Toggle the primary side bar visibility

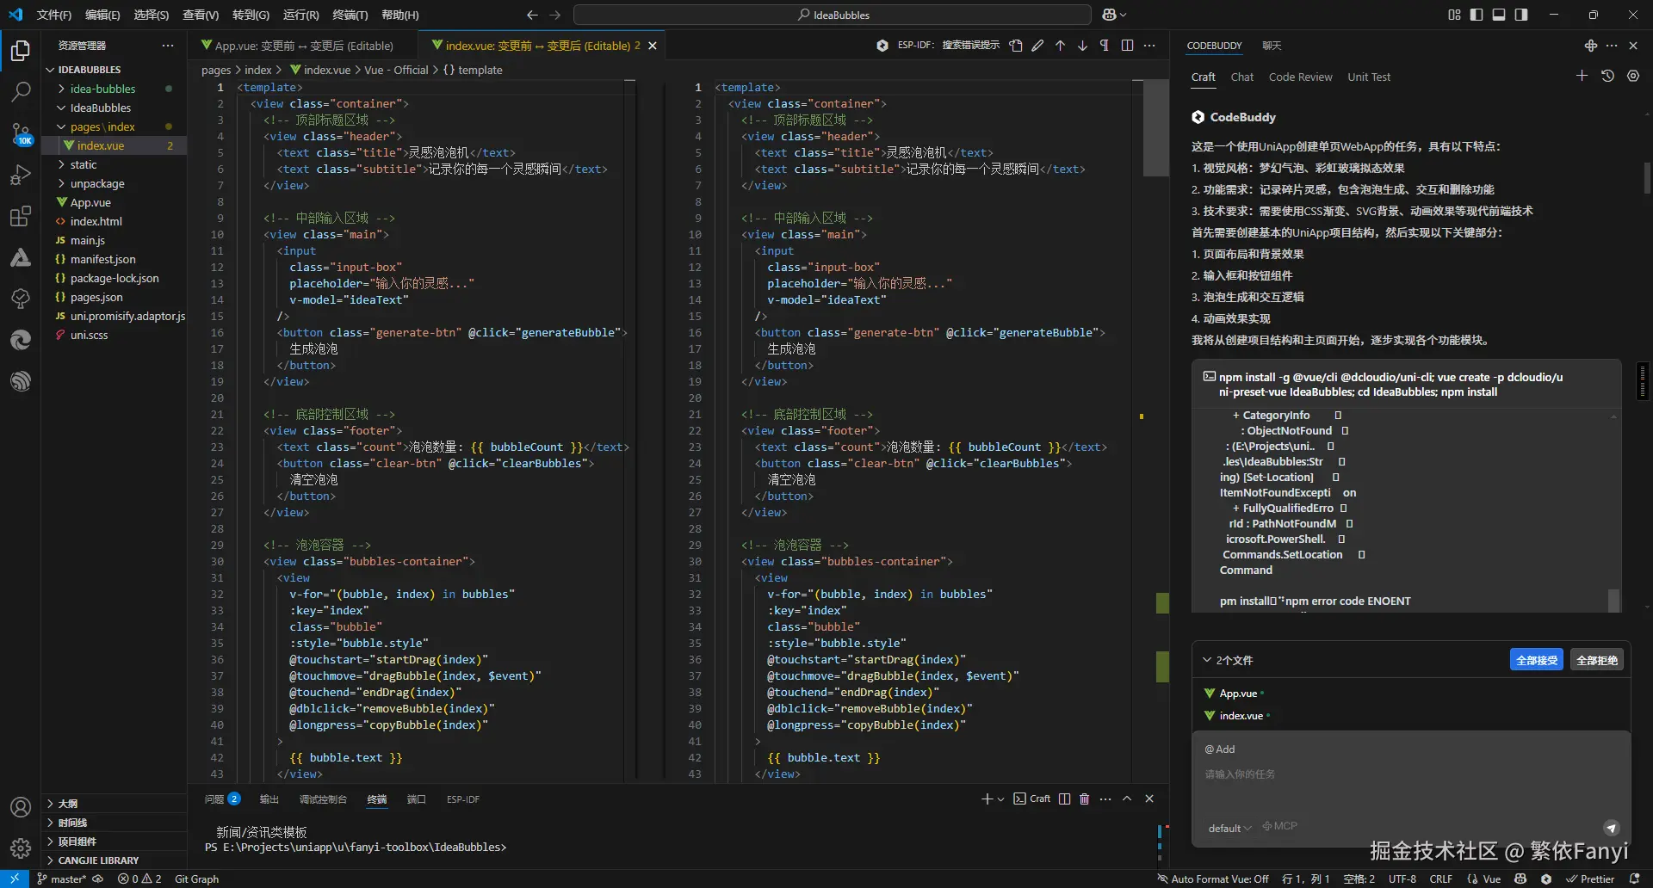tap(1477, 15)
